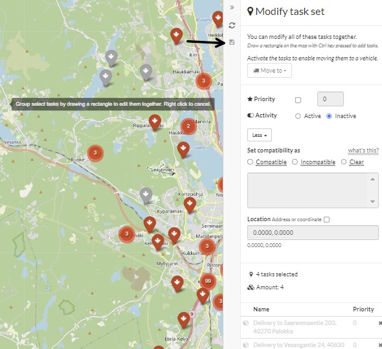Click the compatibility list down arrow
The height and width of the screenshot is (349, 382).
click(x=372, y=202)
